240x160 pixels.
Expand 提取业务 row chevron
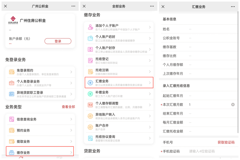click(x=71, y=141)
